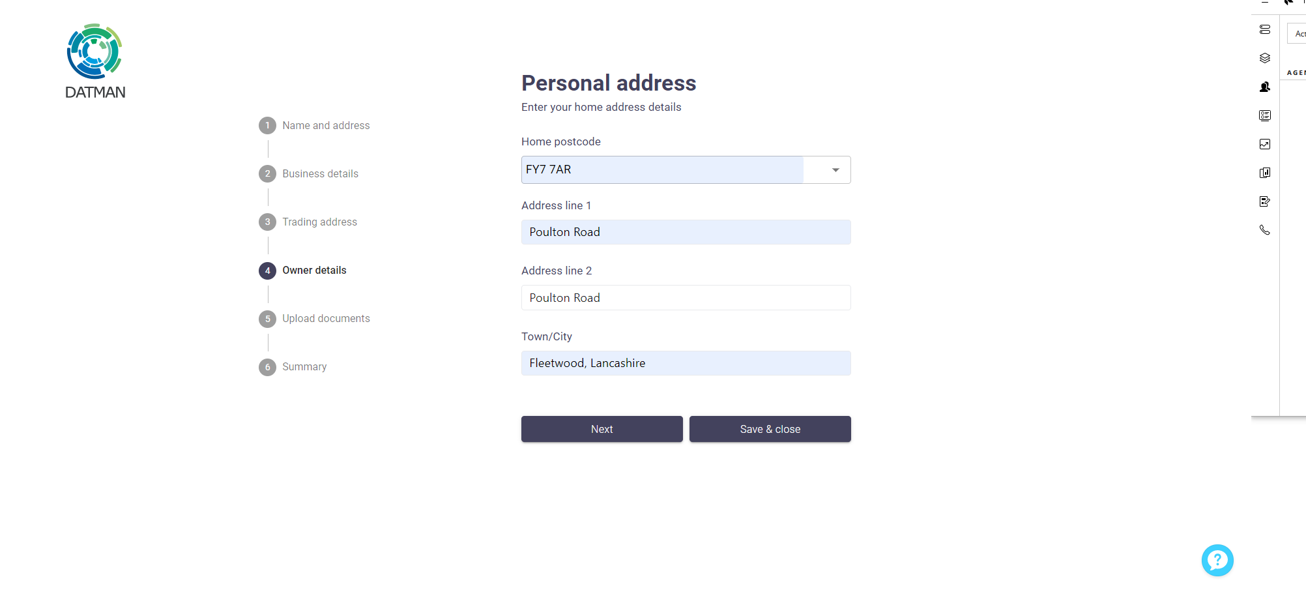Open the contact list sidebar icon
The width and height of the screenshot is (1306, 590).
pos(1265,115)
